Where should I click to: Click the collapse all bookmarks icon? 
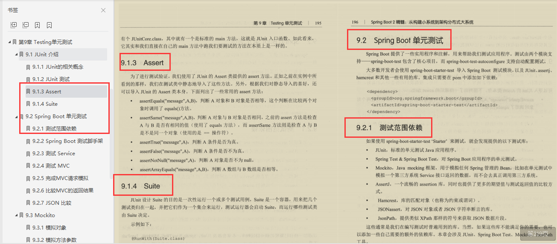click(x=26, y=25)
